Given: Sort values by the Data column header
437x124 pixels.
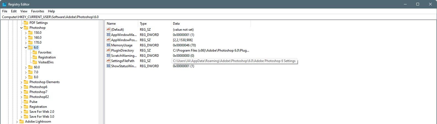Looking at the screenshot, I should tap(211, 24).
